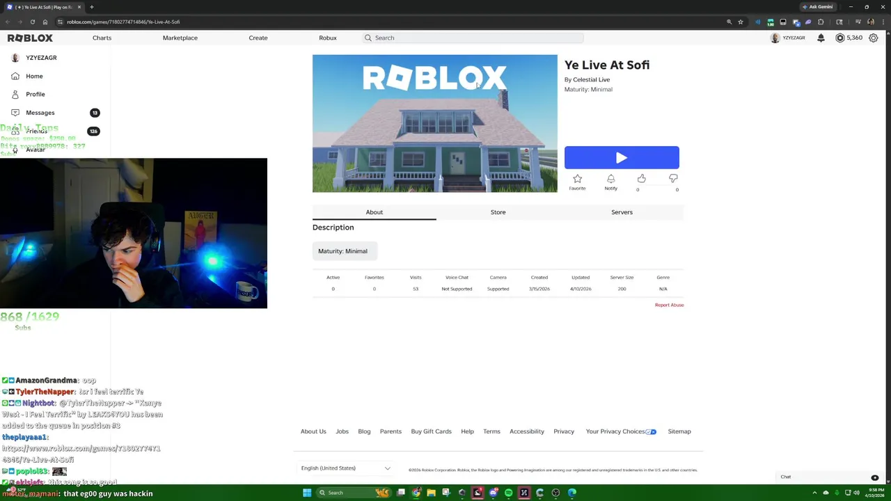Open Your Privacy Choices footer link

(621, 431)
